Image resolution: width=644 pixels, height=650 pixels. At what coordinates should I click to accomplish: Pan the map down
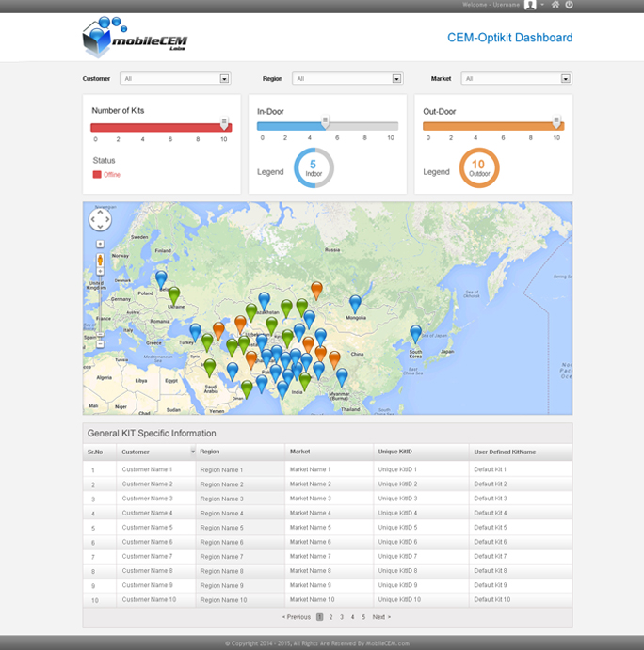[100, 227]
